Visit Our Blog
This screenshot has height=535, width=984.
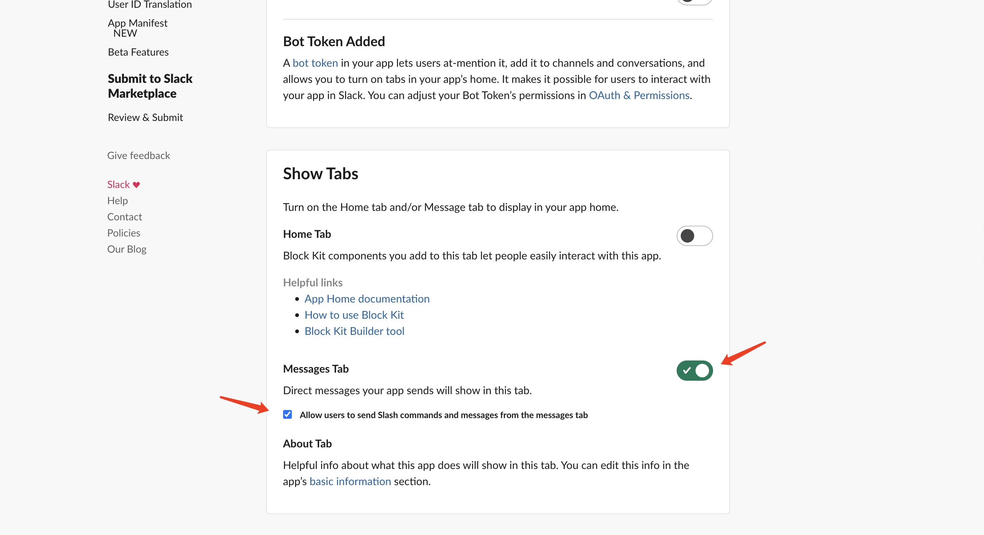126,249
